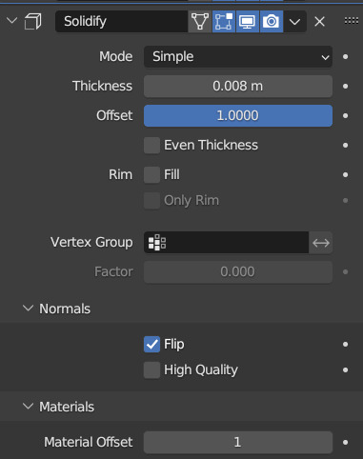
Task: Enable the Rim Fill checkbox
Action: coord(151,175)
